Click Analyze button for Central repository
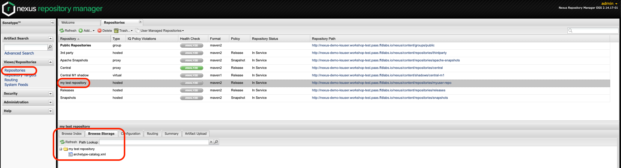The height and width of the screenshot is (168, 621). (x=192, y=68)
